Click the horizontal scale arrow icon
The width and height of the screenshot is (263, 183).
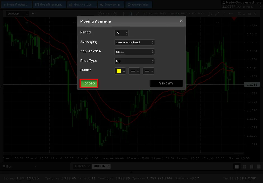pyautogui.click(x=231, y=14)
